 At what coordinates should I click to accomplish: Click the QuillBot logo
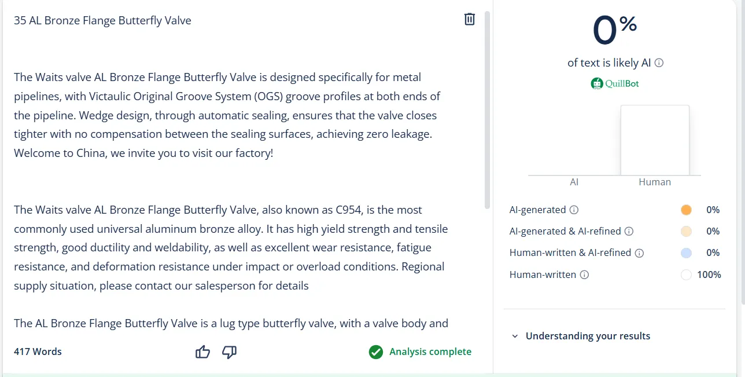(x=615, y=83)
